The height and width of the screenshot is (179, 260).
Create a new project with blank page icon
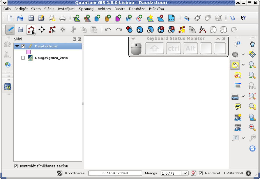point(10,18)
